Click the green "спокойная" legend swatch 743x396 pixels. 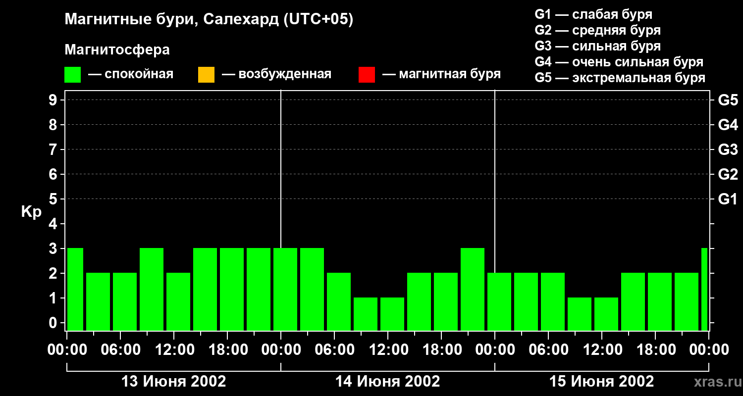click(x=73, y=75)
